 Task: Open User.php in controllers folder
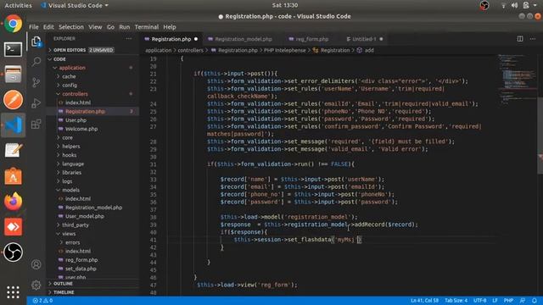(x=76, y=120)
